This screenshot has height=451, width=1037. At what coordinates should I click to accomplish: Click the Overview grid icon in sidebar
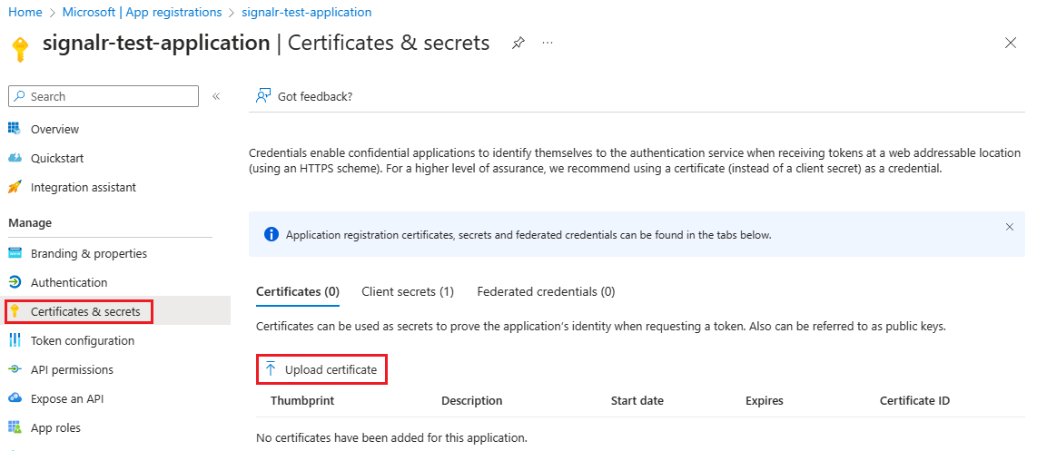coord(15,129)
